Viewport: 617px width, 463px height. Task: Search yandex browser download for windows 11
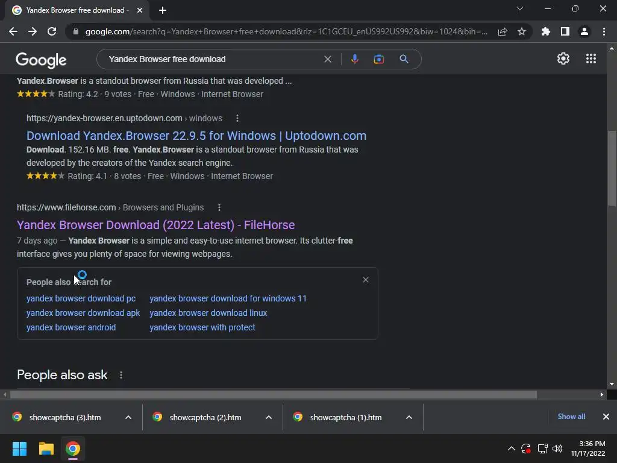228,298
